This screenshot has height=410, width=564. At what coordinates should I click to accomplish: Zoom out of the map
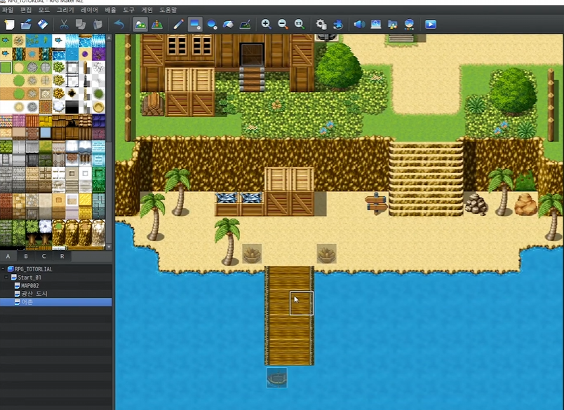[x=283, y=25]
